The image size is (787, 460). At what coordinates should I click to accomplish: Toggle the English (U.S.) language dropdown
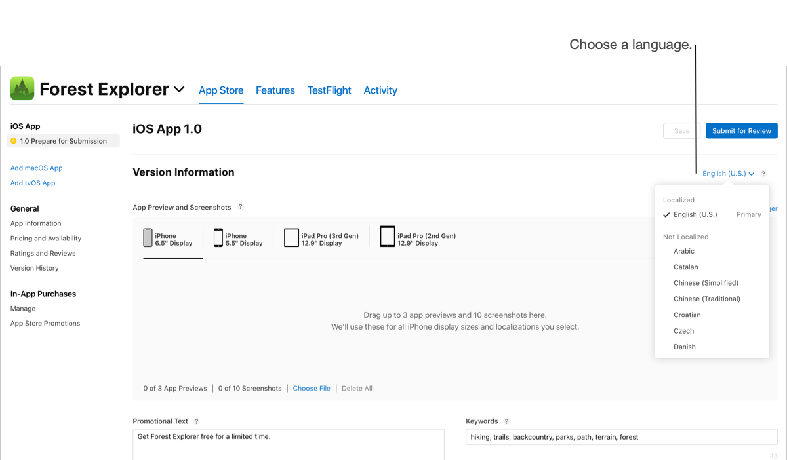click(x=728, y=174)
